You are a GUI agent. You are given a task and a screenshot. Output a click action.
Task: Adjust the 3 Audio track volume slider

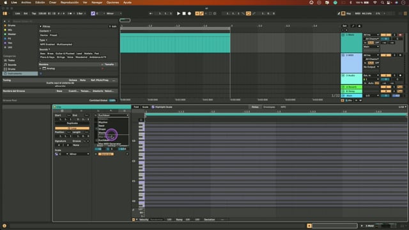tap(386, 79)
